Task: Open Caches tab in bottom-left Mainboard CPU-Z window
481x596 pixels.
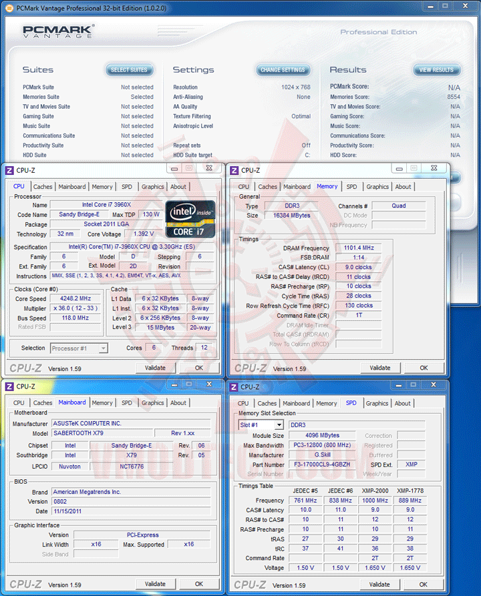Action: [43, 403]
